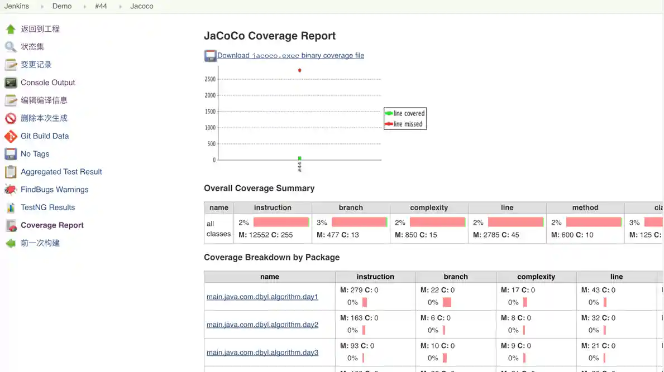Select Coverage Report in the sidebar

pos(52,225)
